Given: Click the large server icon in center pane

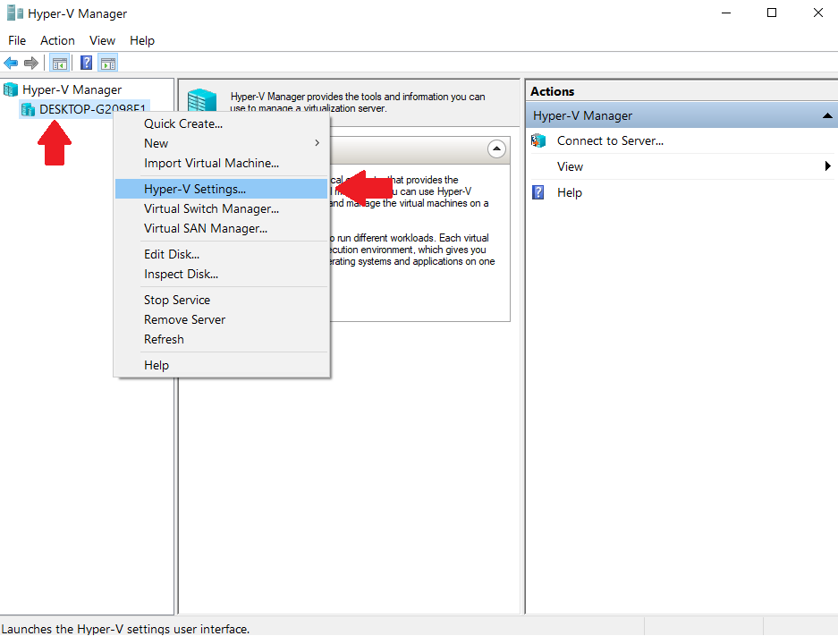Looking at the screenshot, I should click(202, 100).
